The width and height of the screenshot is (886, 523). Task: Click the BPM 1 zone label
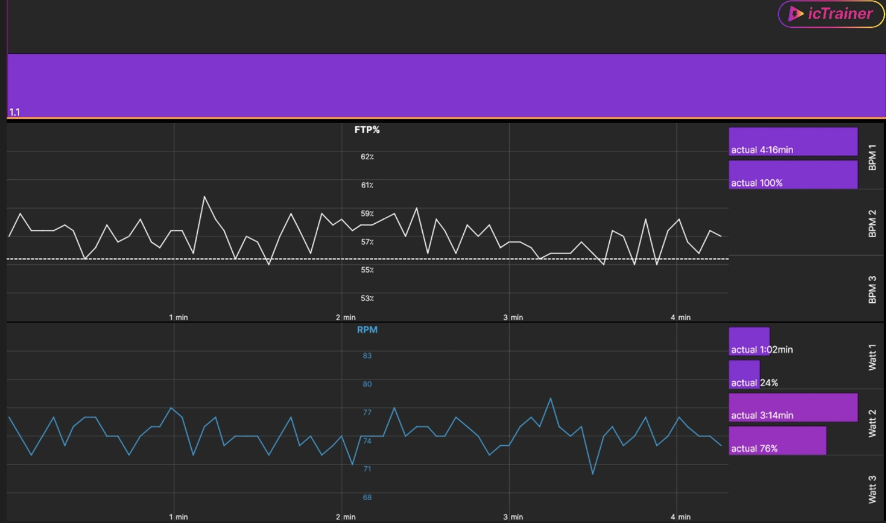click(872, 157)
